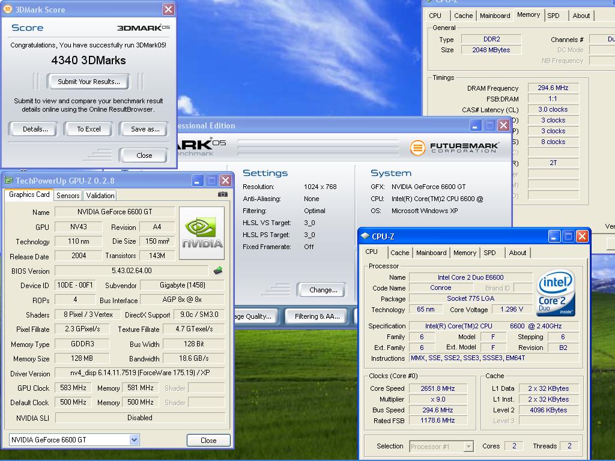The width and height of the screenshot is (615, 461).
Task: Click the BIOS save chip icon in GPU-Z
Action: click(218, 270)
